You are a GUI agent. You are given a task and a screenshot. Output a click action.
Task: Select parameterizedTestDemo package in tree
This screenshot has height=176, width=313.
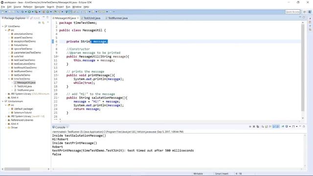[x=27, y=53]
